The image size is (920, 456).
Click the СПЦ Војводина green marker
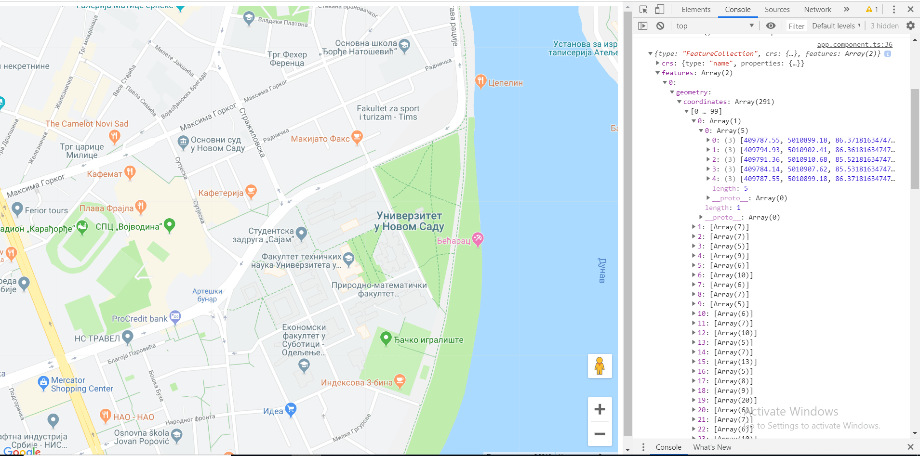click(169, 225)
